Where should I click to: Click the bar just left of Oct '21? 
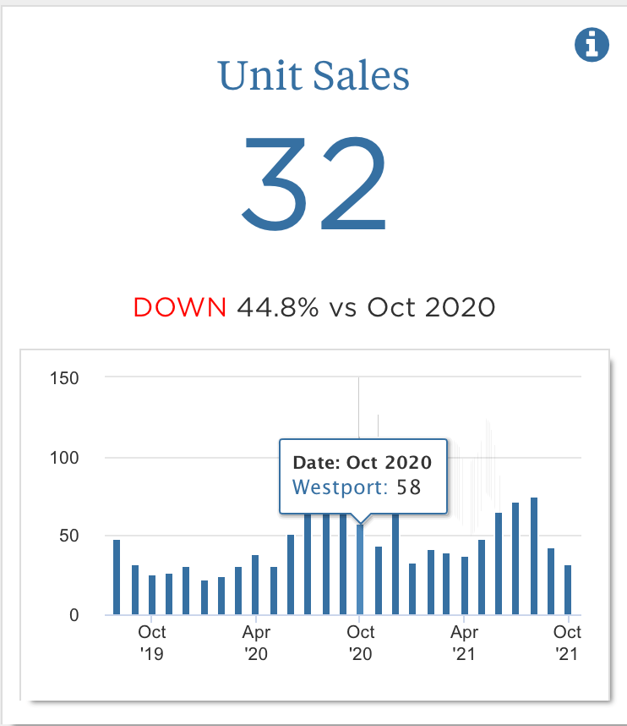pos(551,581)
